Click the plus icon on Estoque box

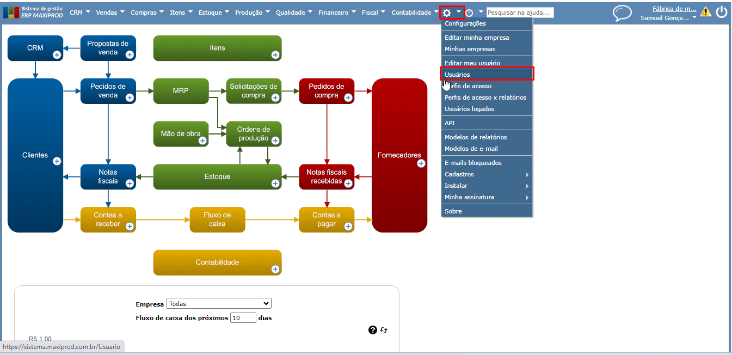275,183
